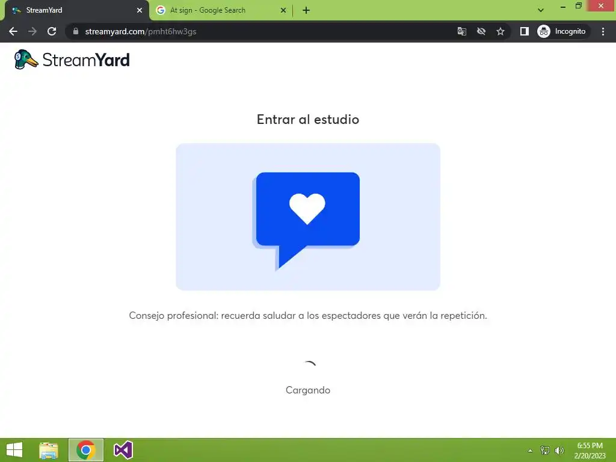Click the browser forward arrow

(32, 31)
